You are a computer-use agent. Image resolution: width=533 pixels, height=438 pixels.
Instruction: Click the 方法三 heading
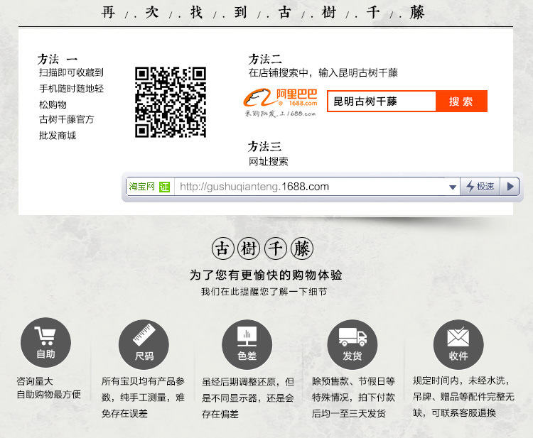(x=265, y=147)
